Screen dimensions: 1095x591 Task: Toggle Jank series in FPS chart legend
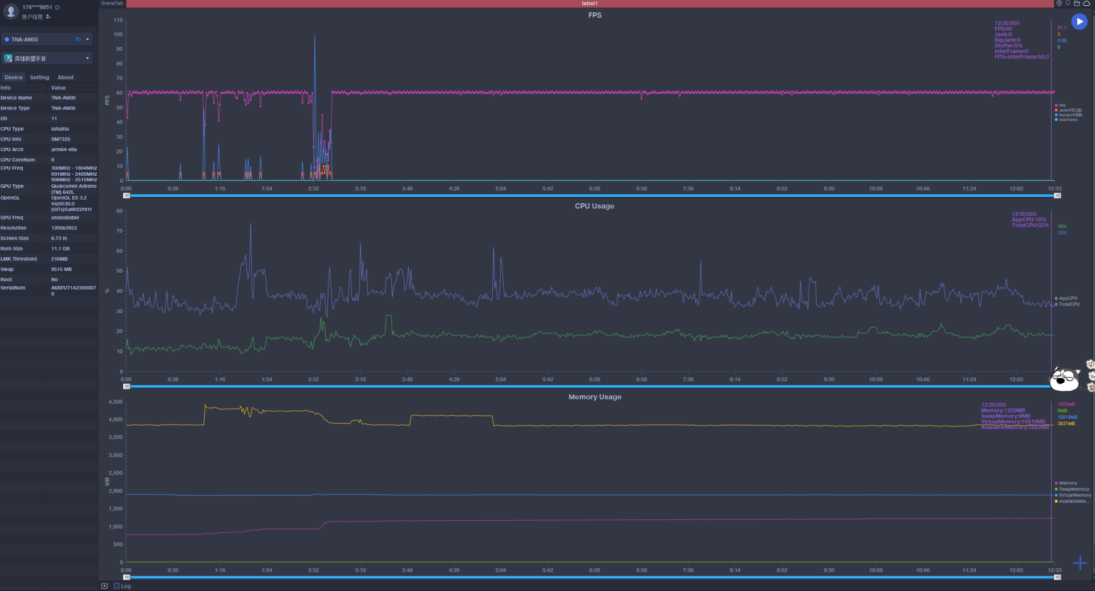(x=1068, y=110)
